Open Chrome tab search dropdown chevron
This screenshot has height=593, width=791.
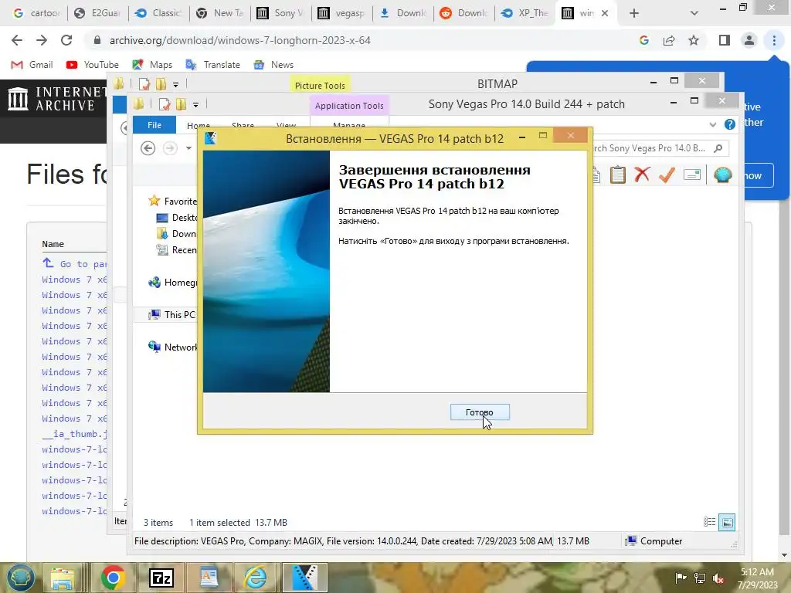pos(694,13)
